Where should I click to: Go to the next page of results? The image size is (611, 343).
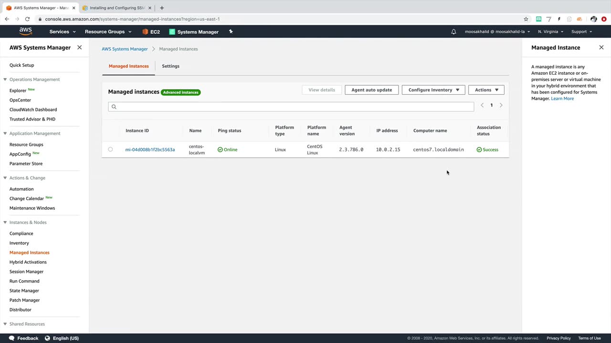coord(501,105)
